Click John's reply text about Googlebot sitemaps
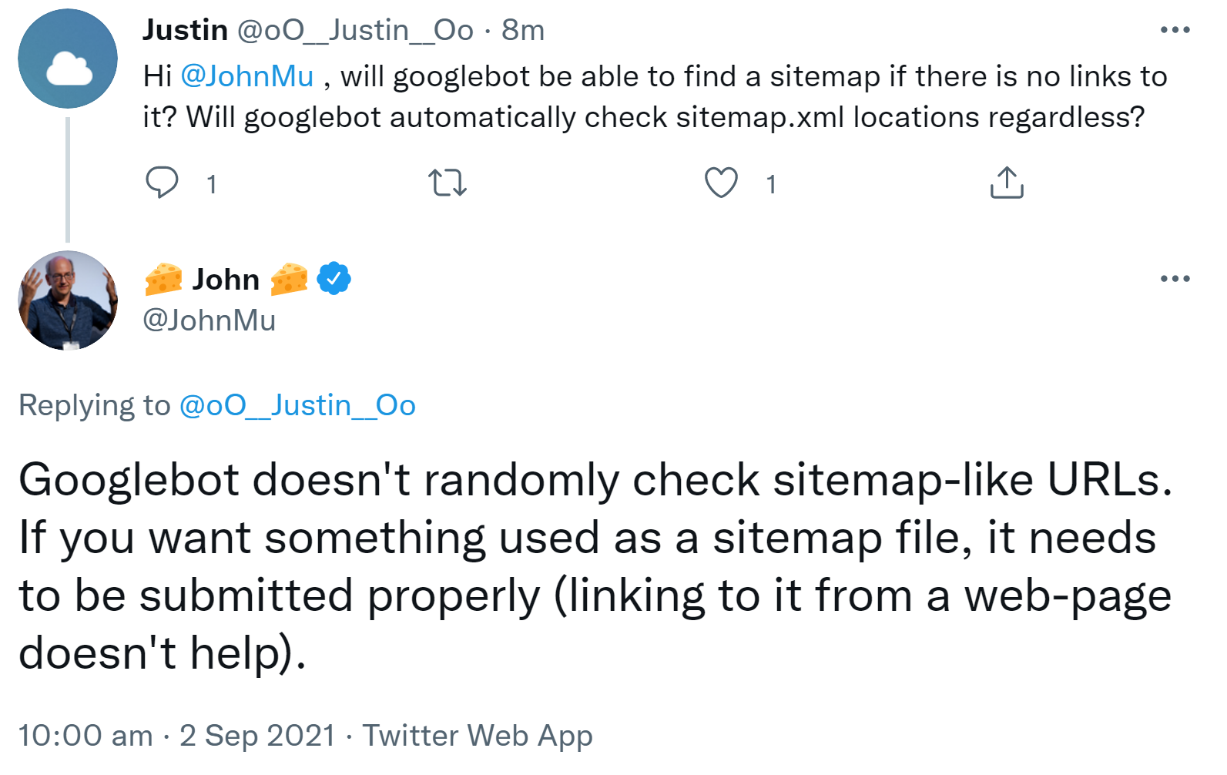The width and height of the screenshot is (1227, 775). [x=593, y=566]
